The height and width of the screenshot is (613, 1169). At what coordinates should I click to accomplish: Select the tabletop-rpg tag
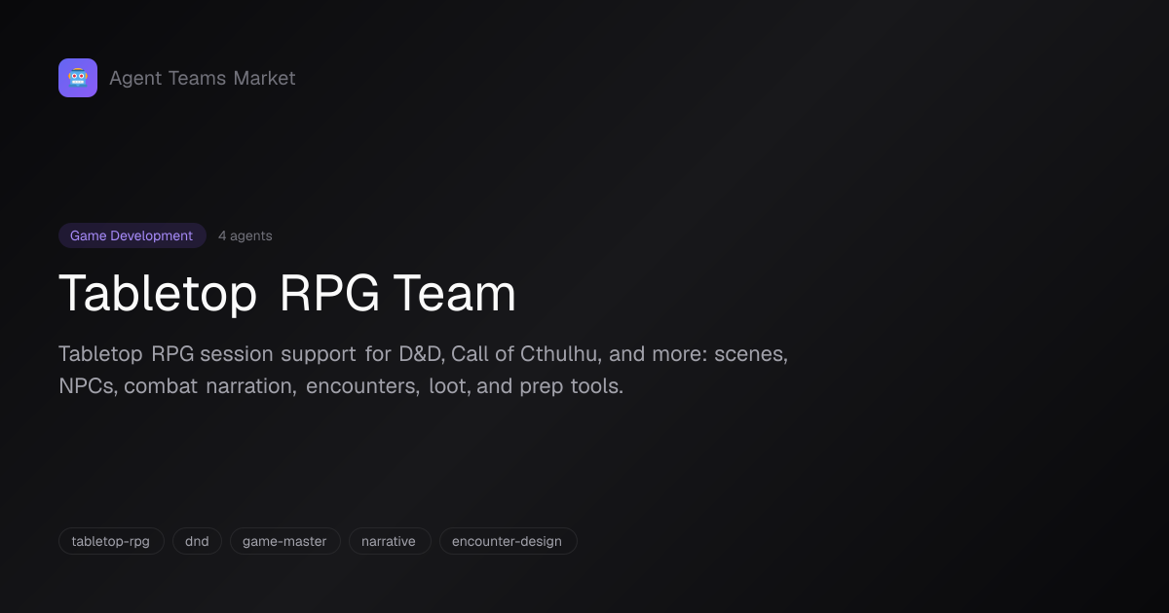coord(111,541)
